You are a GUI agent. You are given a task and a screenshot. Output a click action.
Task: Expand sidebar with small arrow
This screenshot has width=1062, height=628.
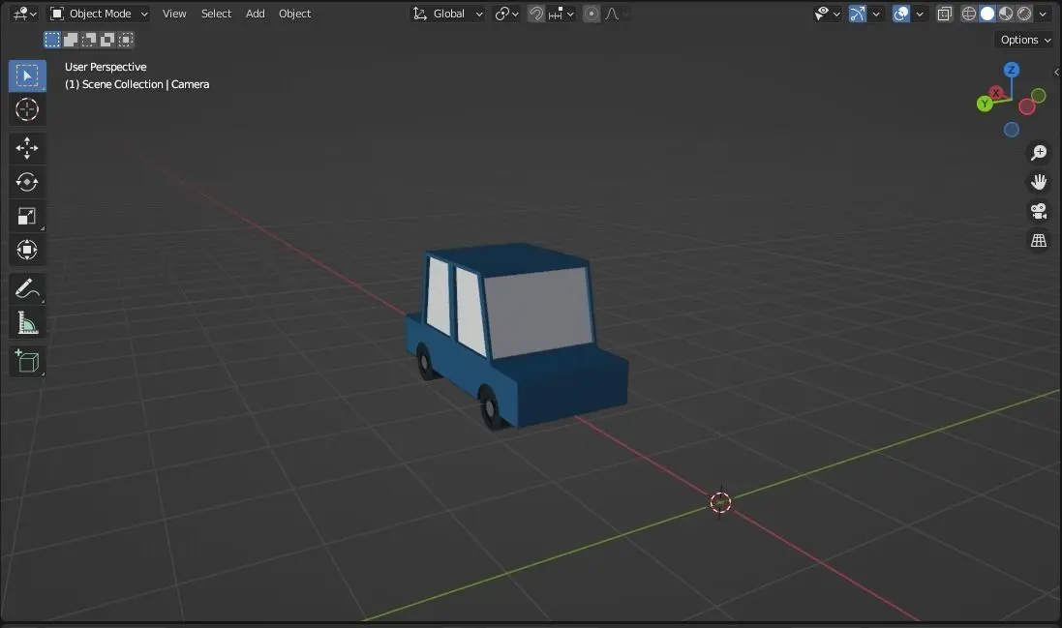[x=1056, y=72]
